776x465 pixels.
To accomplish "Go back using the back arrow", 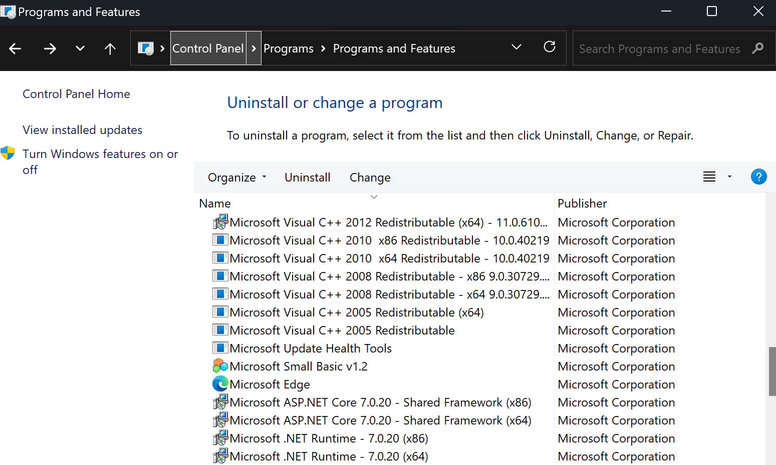I will click(15, 48).
